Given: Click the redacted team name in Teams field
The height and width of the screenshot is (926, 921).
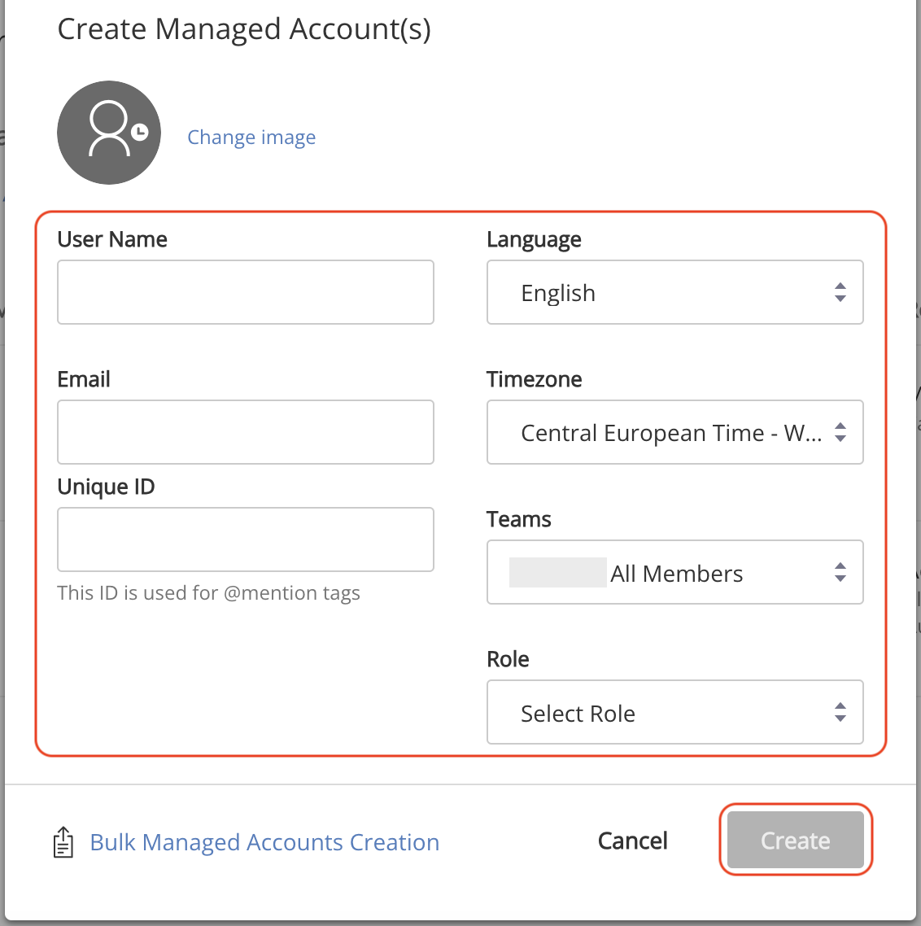Looking at the screenshot, I should 558,572.
